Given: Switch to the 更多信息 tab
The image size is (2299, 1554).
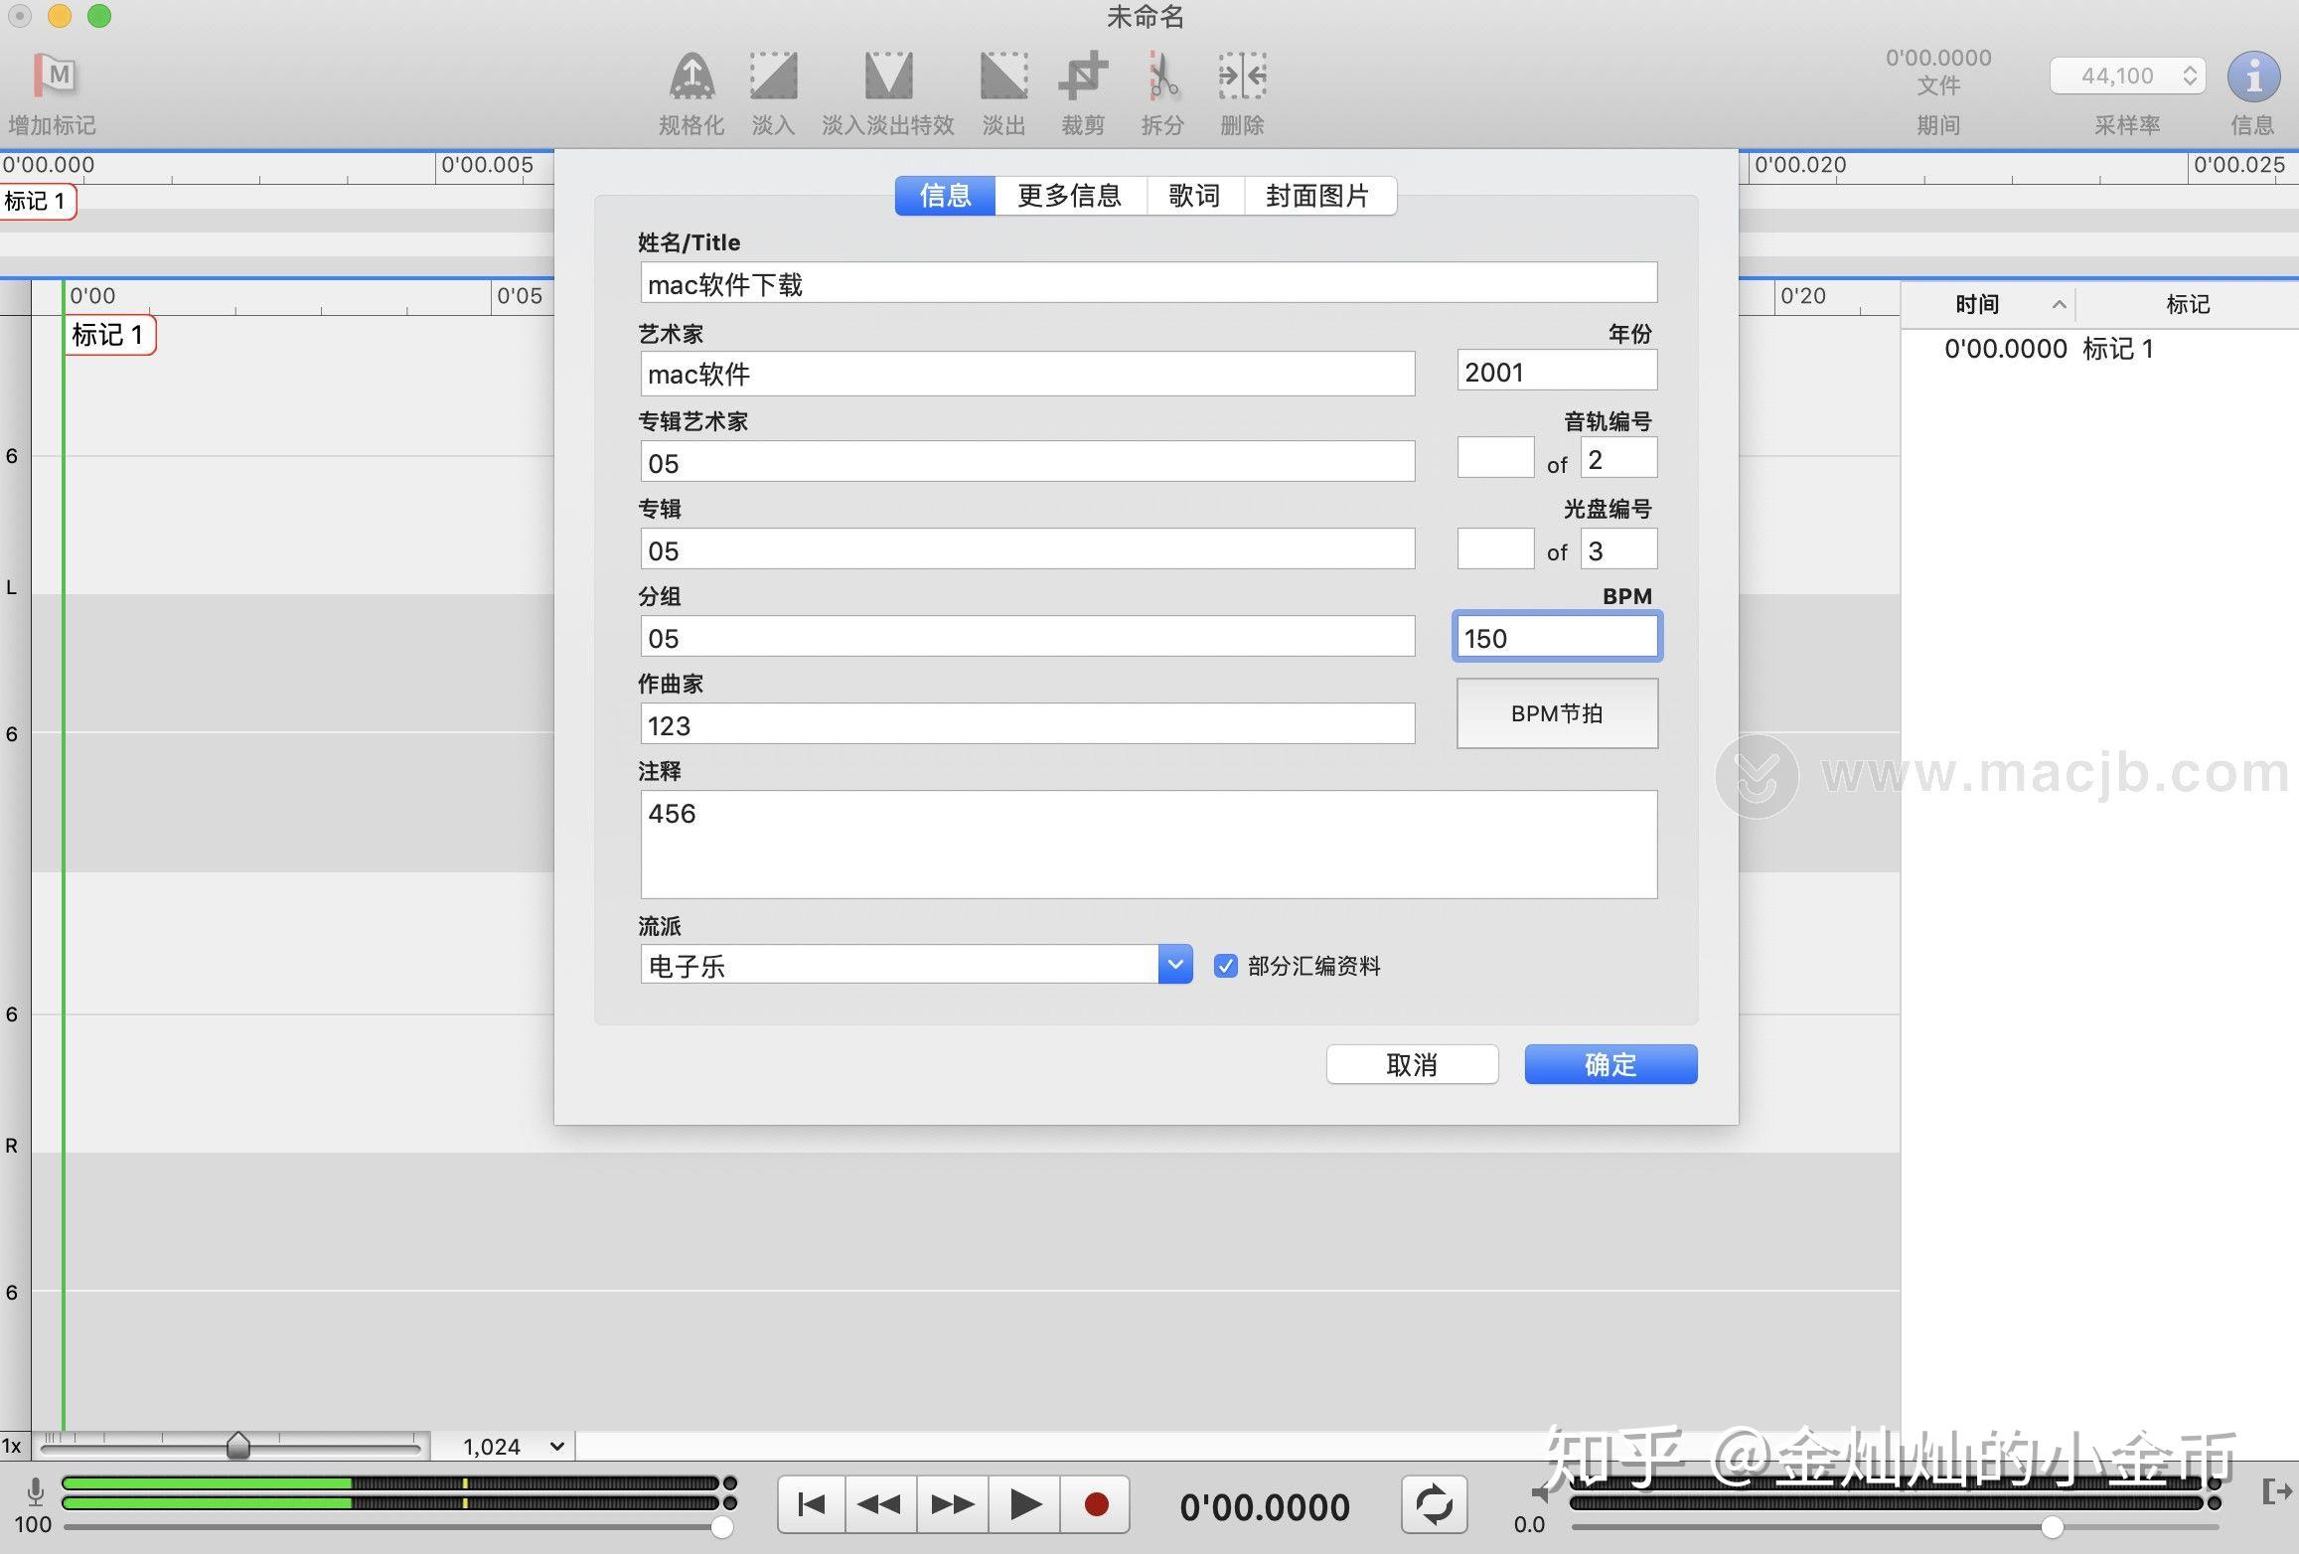Looking at the screenshot, I should 1069,195.
